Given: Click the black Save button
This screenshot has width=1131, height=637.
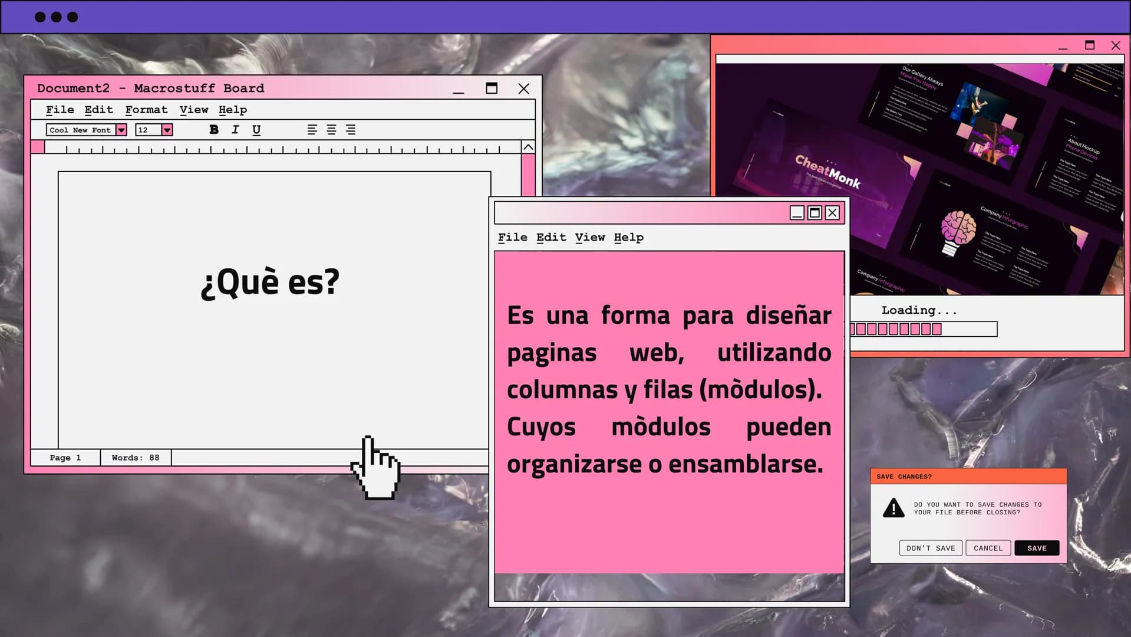Looking at the screenshot, I should pyautogui.click(x=1037, y=548).
